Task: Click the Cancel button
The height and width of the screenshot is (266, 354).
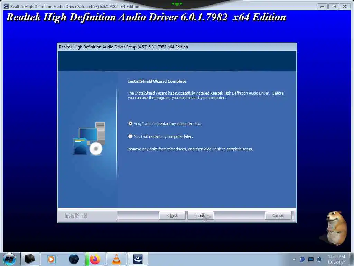Action: pos(278,215)
